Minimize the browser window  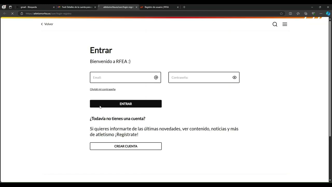click(x=312, y=7)
